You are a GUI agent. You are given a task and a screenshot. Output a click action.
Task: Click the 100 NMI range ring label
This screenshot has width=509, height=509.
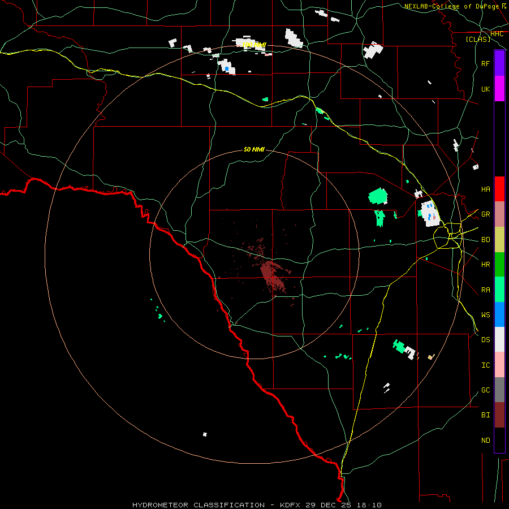(254, 45)
